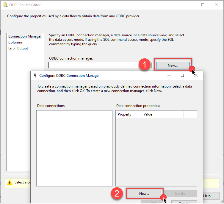Open the Error Output page
This screenshot has width=224, height=204.
point(18,48)
